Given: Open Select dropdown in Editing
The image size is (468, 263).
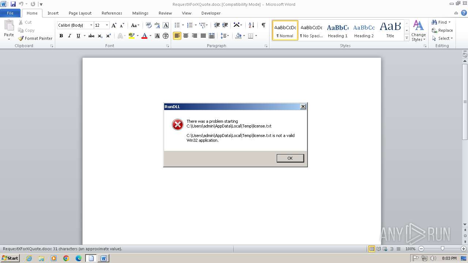Looking at the screenshot, I should [442, 38].
